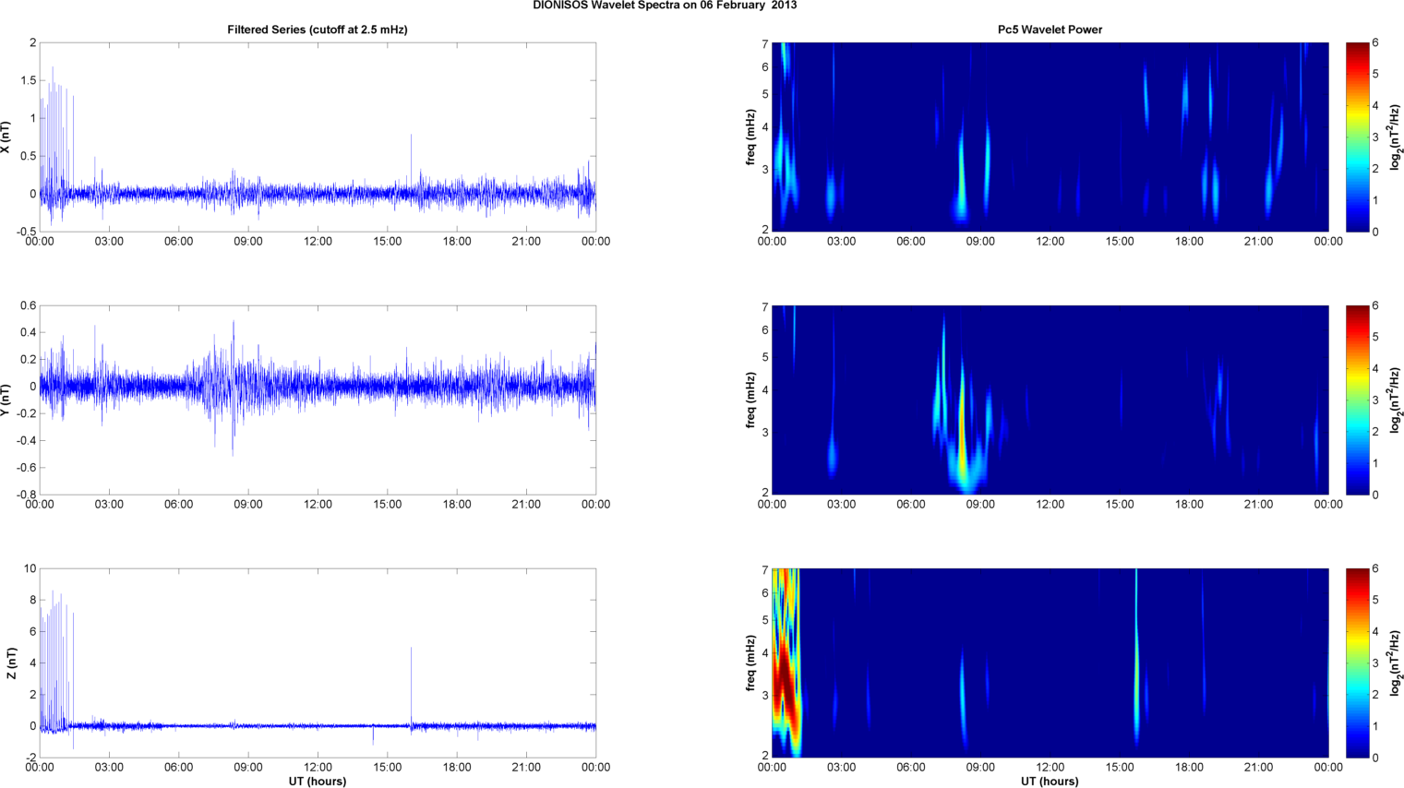
Task: Click the 09:00 tick under Y time series
Action: pyautogui.click(x=248, y=505)
